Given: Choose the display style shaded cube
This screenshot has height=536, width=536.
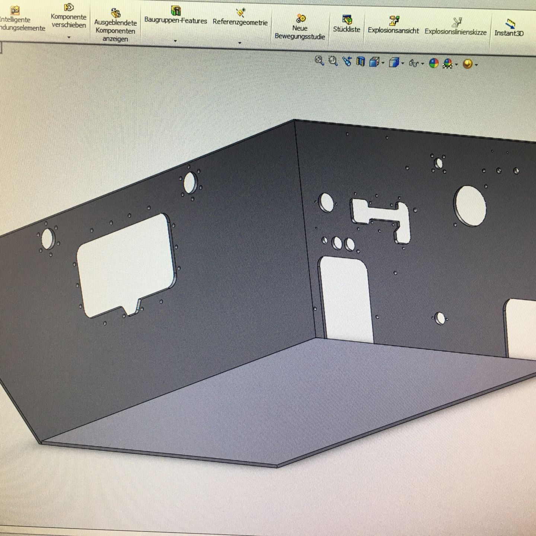Looking at the screenshot, I should pyautogui.click(x=394, y=63).
